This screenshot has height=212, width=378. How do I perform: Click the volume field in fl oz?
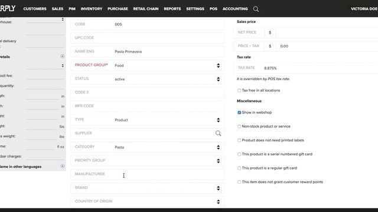click(x=41, y=147)
